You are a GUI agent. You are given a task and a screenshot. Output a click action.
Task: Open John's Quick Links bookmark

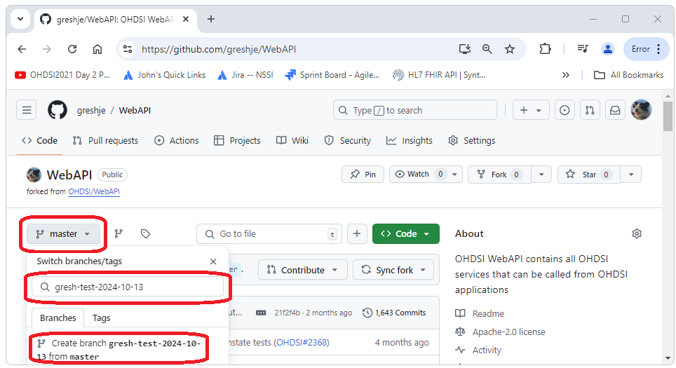pyautogui.click(x=164, y=75)
